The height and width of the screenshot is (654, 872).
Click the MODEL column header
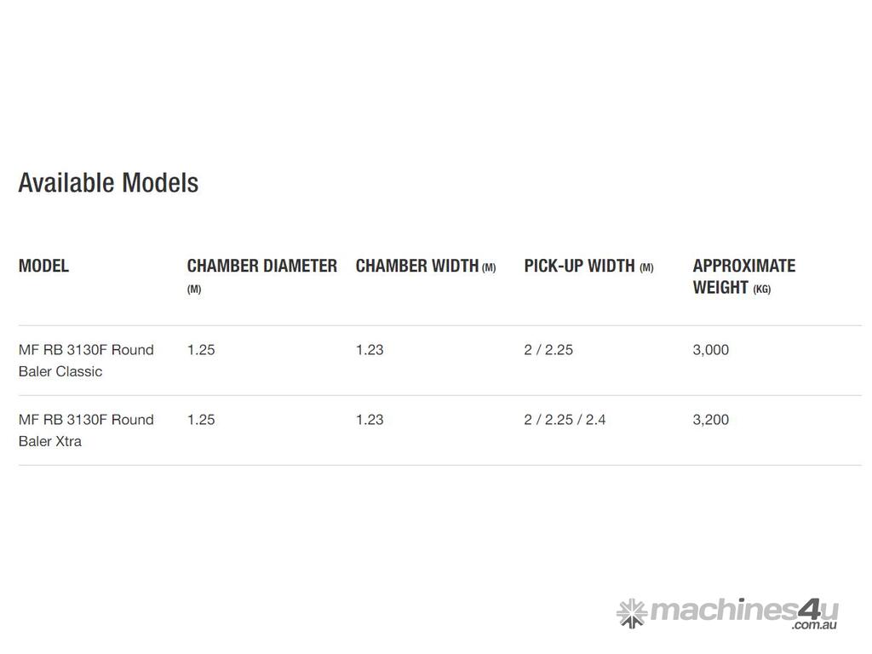43,266
